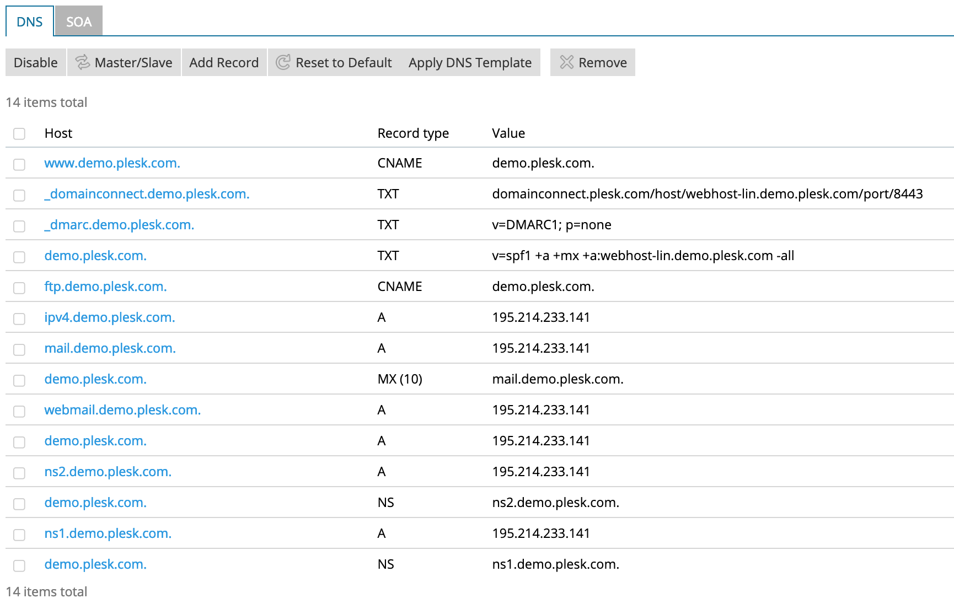Select checkbox for _dmarc.demo.plesk.com row
The width and height of the screenshot is (954, 604).
tap(19, 227)
